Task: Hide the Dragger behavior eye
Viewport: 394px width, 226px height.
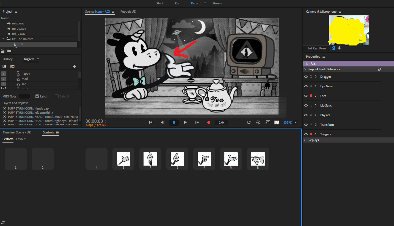Action: [x=306, y=77]
